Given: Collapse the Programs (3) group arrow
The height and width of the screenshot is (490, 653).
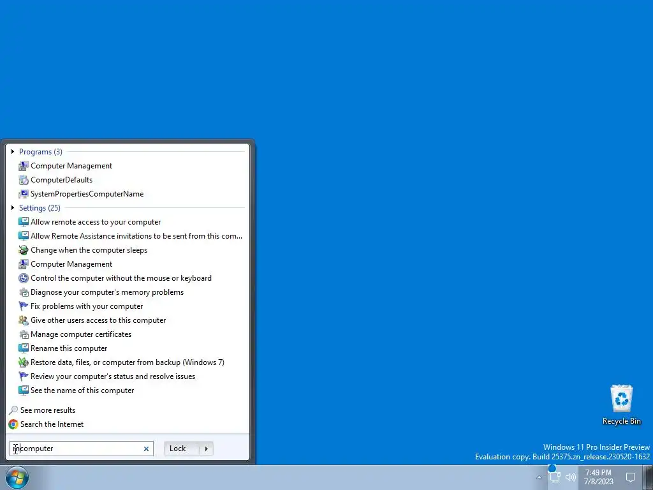Looking at the screenshot, I should point(13,152).
